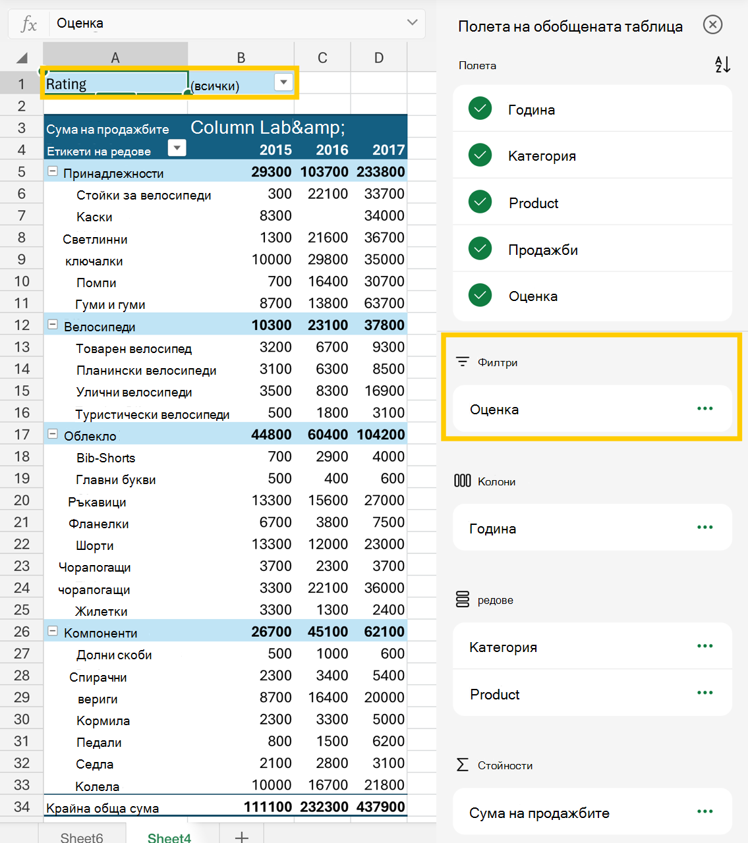Uncheck the Година field checkbox
748x843 pixels.
point(480,109)
